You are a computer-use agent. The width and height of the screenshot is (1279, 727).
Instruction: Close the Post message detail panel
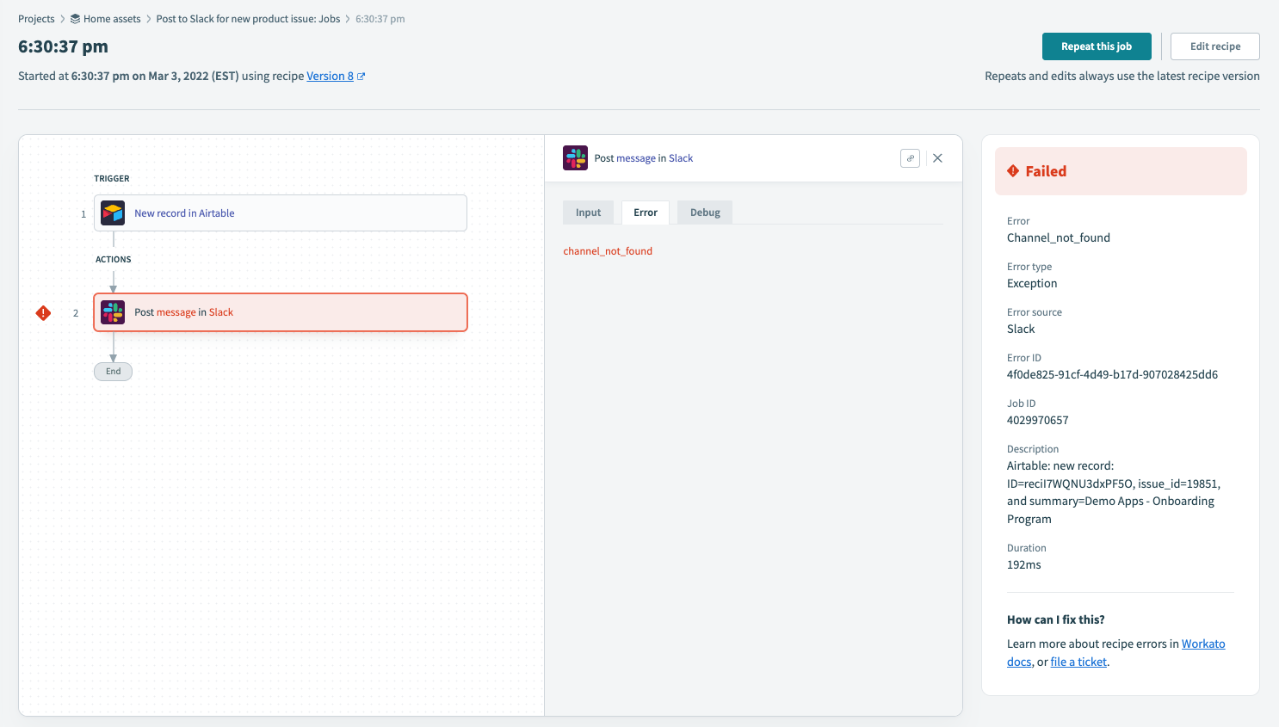click(937, 158)
